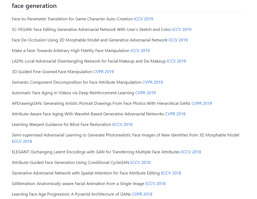Open ICCV 2019 link for Face-to-Parameter Translation
This screenshot has height=199, width=257.
(x=143, y=19)
